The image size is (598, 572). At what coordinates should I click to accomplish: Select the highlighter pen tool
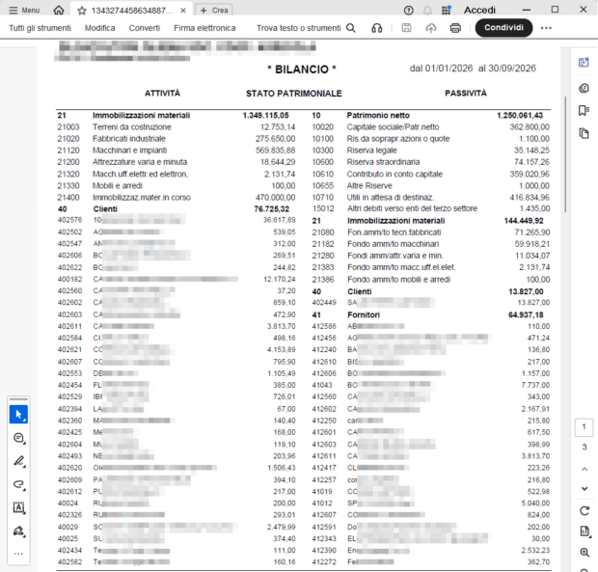pos(18,461)
